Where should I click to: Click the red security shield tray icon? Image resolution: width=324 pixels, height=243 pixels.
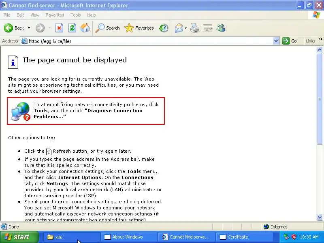tap(294, 237)
